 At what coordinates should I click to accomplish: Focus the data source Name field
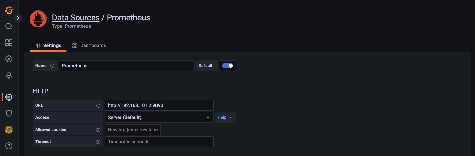(127, 66)
